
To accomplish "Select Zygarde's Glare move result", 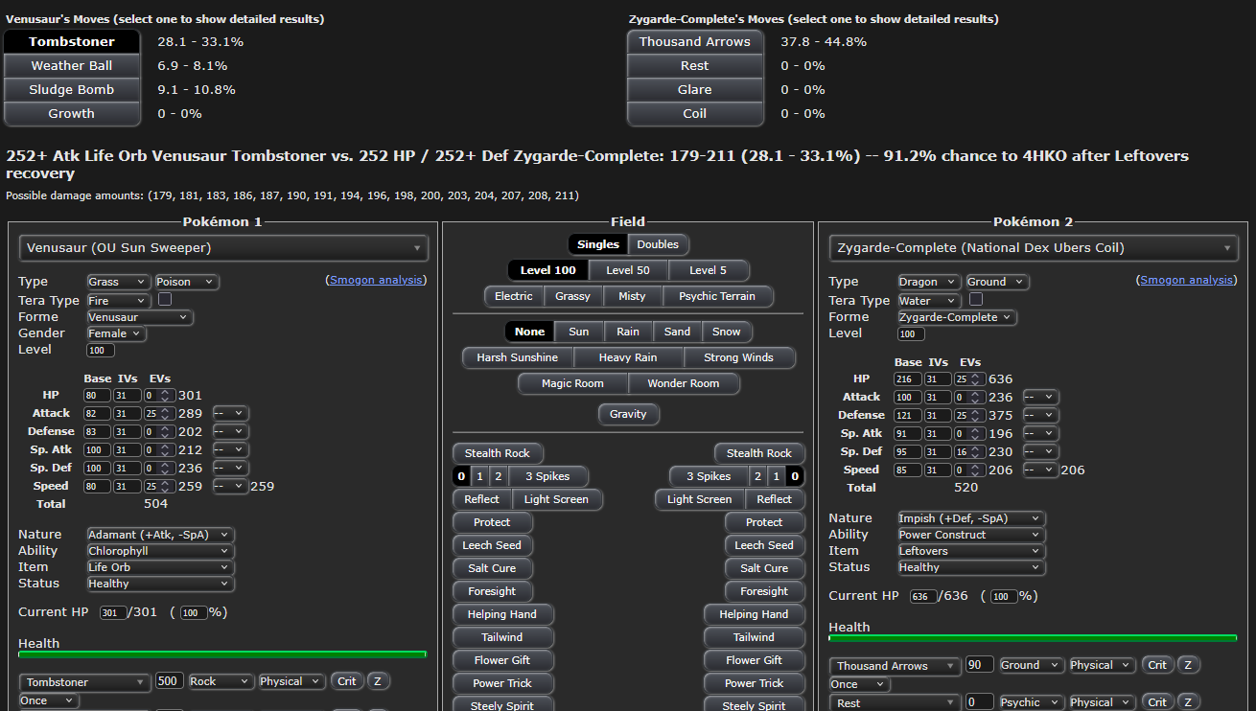I will [x=695, y=90].
